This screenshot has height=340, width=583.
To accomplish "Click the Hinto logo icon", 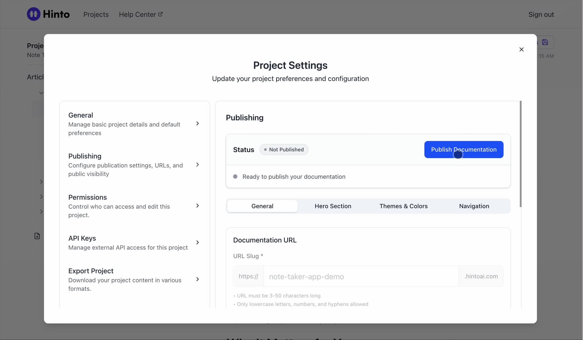I will (x=33, y=14).
